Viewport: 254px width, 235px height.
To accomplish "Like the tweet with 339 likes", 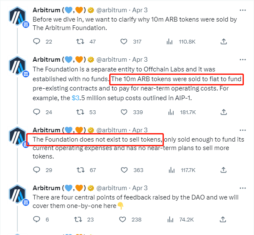I will point(124,112).
